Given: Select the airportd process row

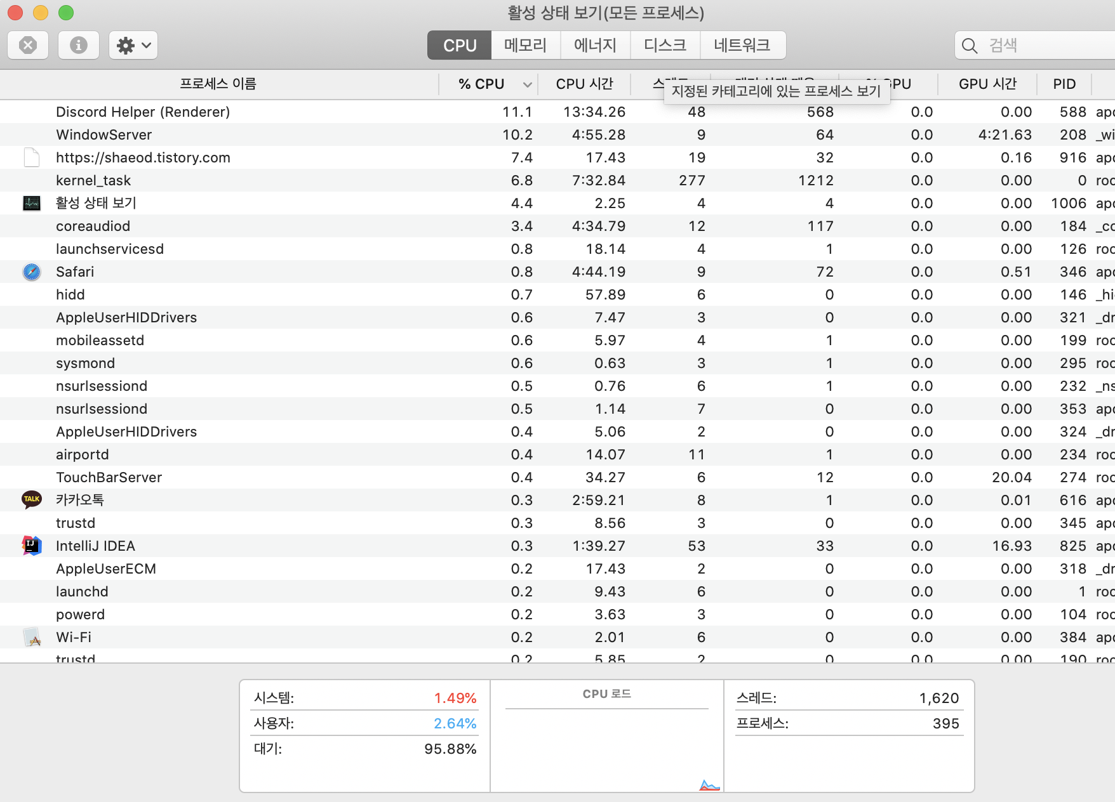Looking at the screenshot, I should click(x=557, y=454).
